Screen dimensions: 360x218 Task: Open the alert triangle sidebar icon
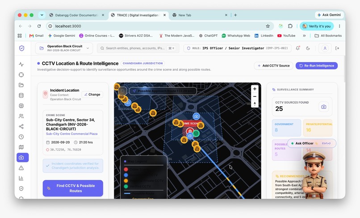pyautogui.click(x=21, y=168)
